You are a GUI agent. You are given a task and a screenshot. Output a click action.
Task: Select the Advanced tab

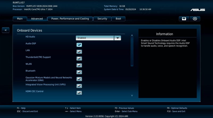37,19
